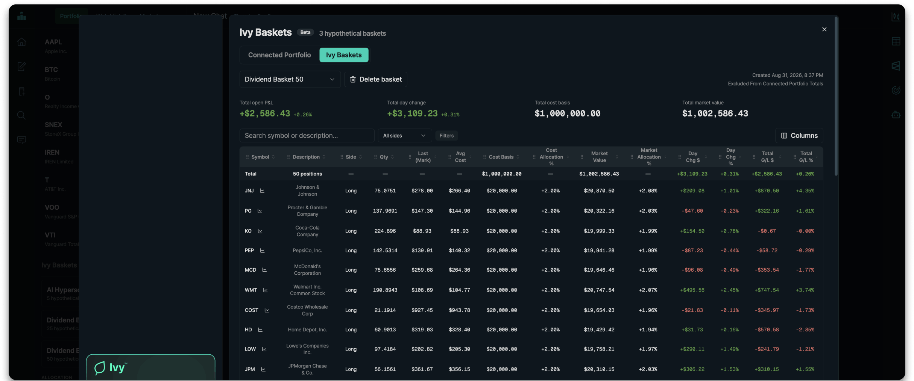The height and width of the screenshot is (381, 914).
Task: Open the chart icon beside WMT
Action: click(265, 290)
